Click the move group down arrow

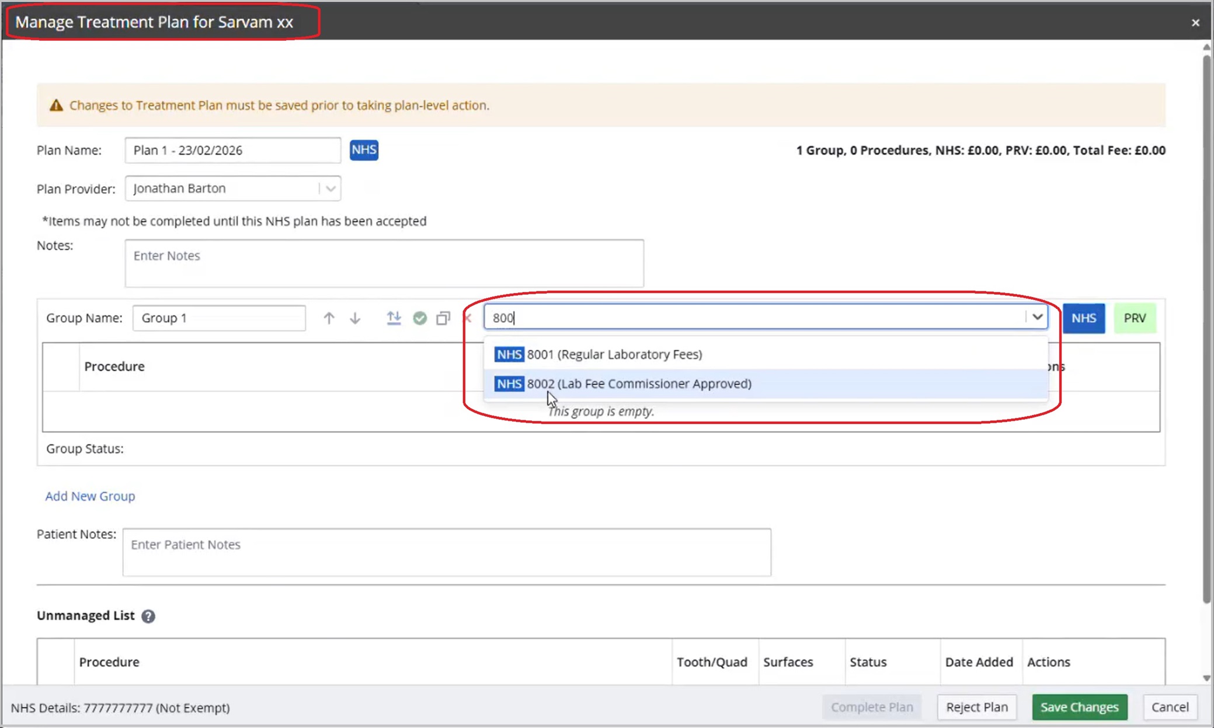(x=355, y=318)
